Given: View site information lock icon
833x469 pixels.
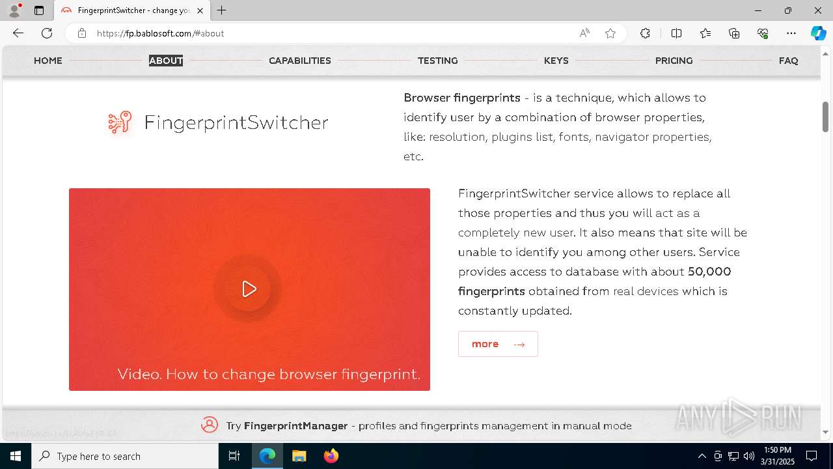Looking at the screenshot, I should coord(82,33).
